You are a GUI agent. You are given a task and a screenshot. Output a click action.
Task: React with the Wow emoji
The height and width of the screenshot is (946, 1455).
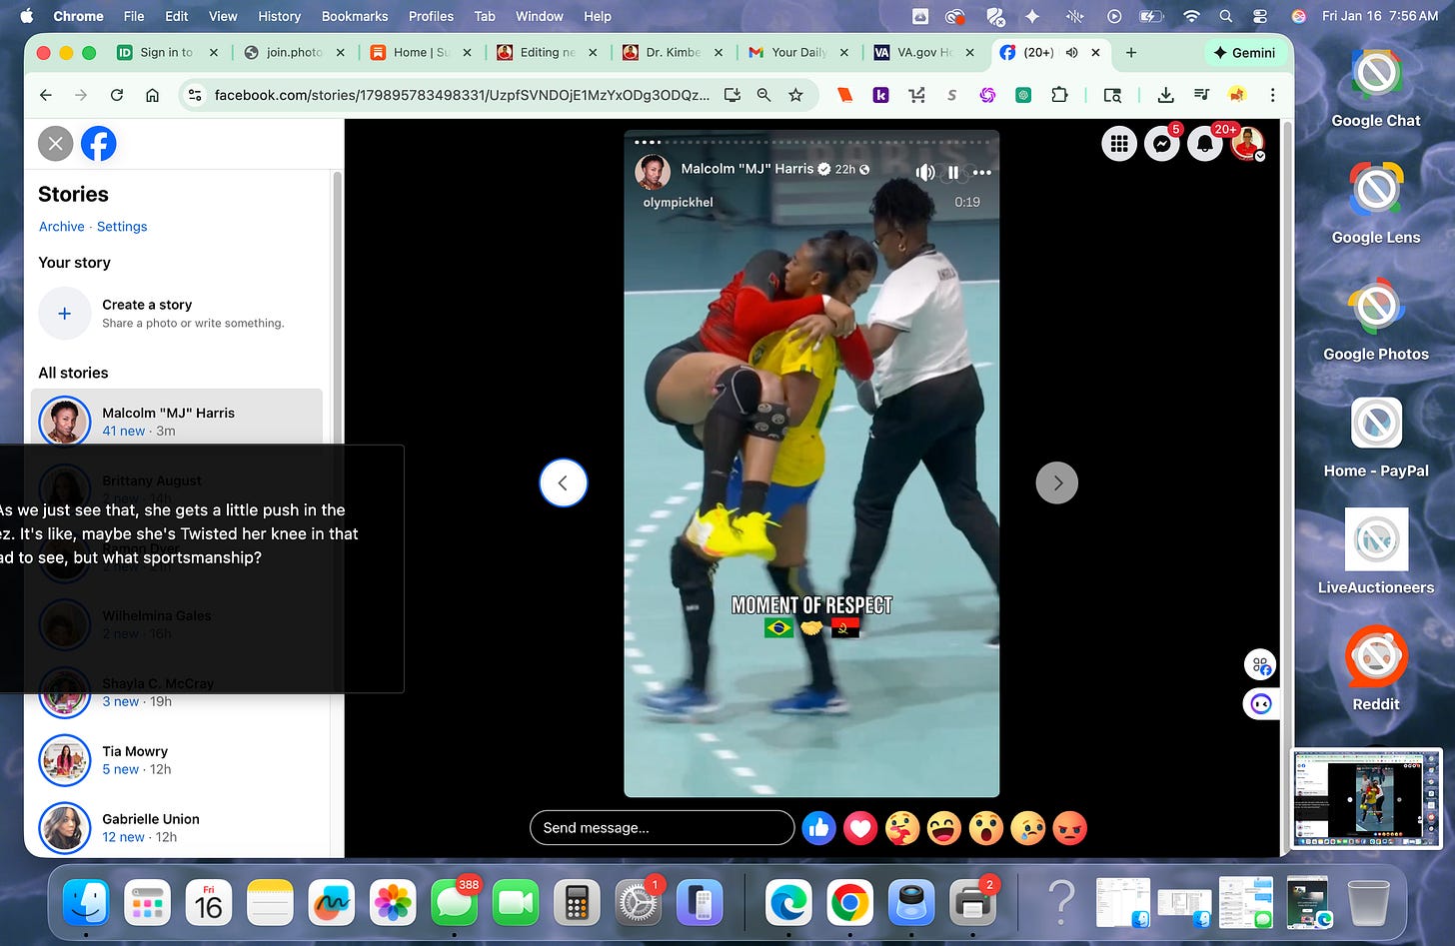coord(986,828)
